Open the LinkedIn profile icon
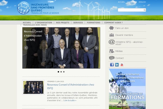163x109 pixels. (x=117, y=65)
